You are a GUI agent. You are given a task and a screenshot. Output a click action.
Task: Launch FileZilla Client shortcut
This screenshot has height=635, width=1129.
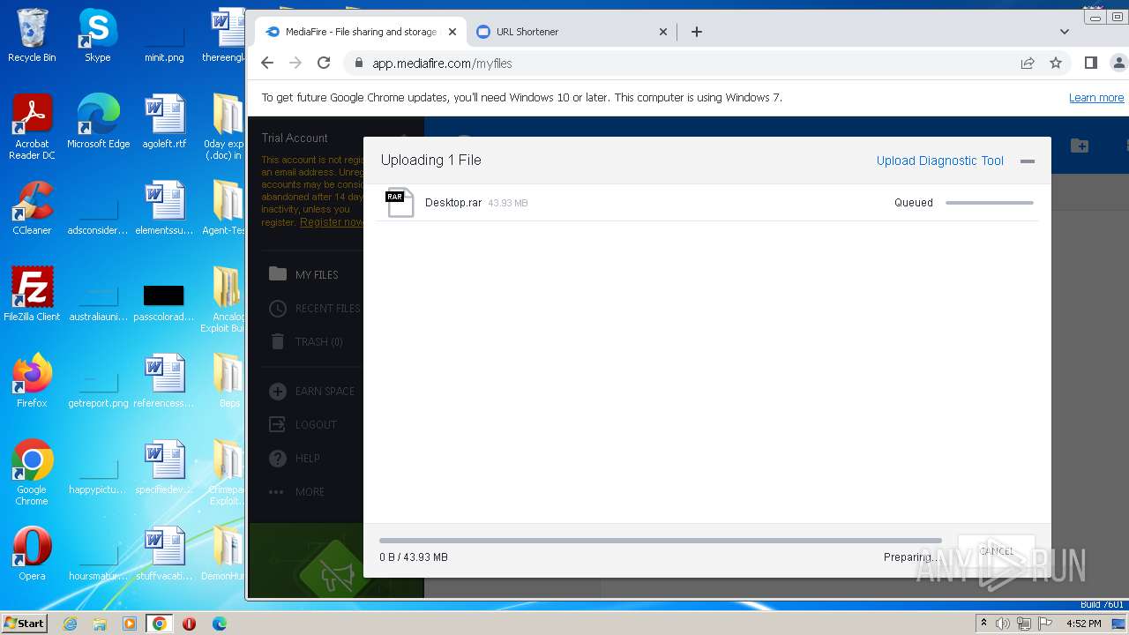(x=32, y=295)
